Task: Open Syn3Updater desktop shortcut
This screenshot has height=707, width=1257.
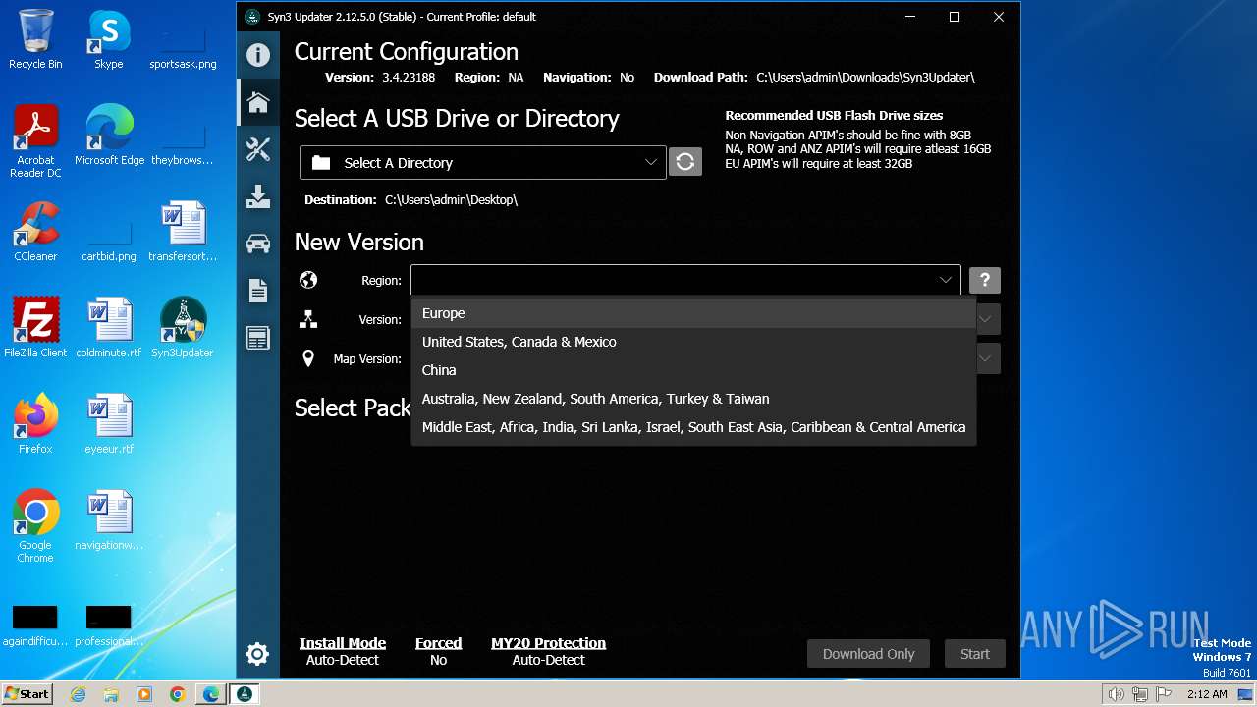Action: (x=182, y=328)
